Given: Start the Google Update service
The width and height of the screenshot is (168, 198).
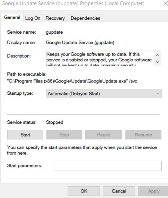Looking at the screenshot, I should tap(25, 135).
